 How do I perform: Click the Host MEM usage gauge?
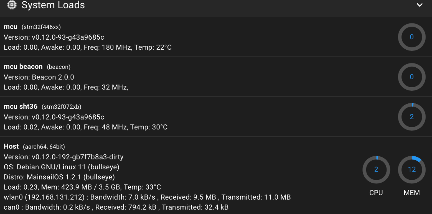[x=411, y=170]
